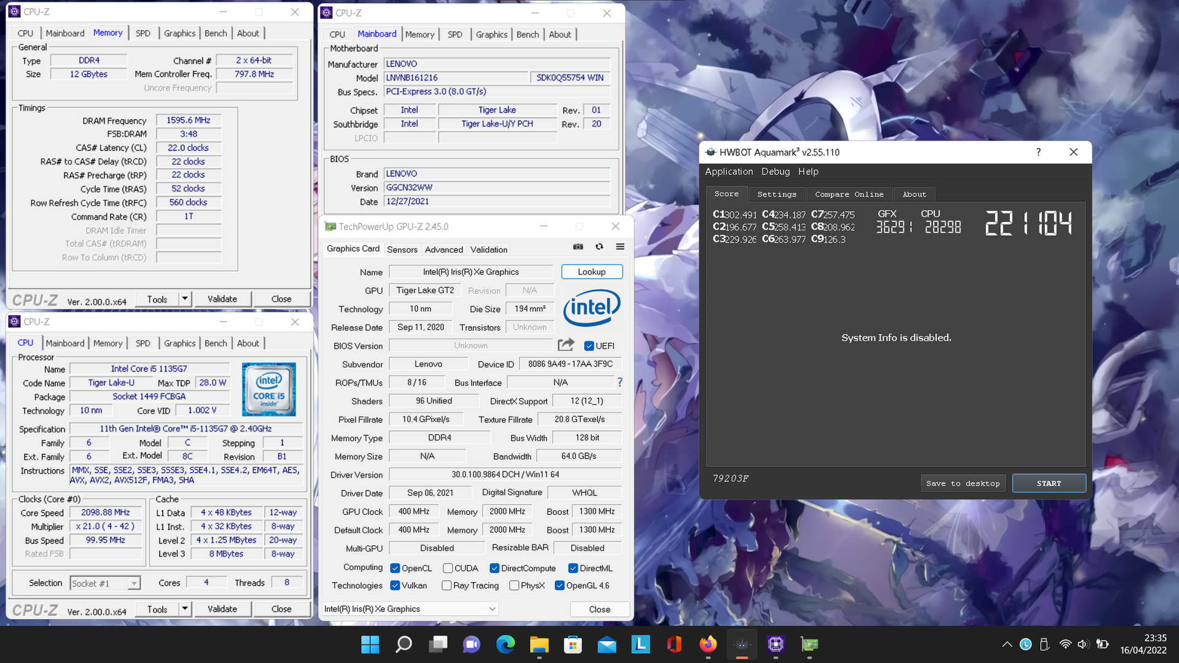This screenshot has width=1179, height=663.
Task: Click the GPU-Z refresh icon
Action: pyautogui.click(x=599, y=247)
